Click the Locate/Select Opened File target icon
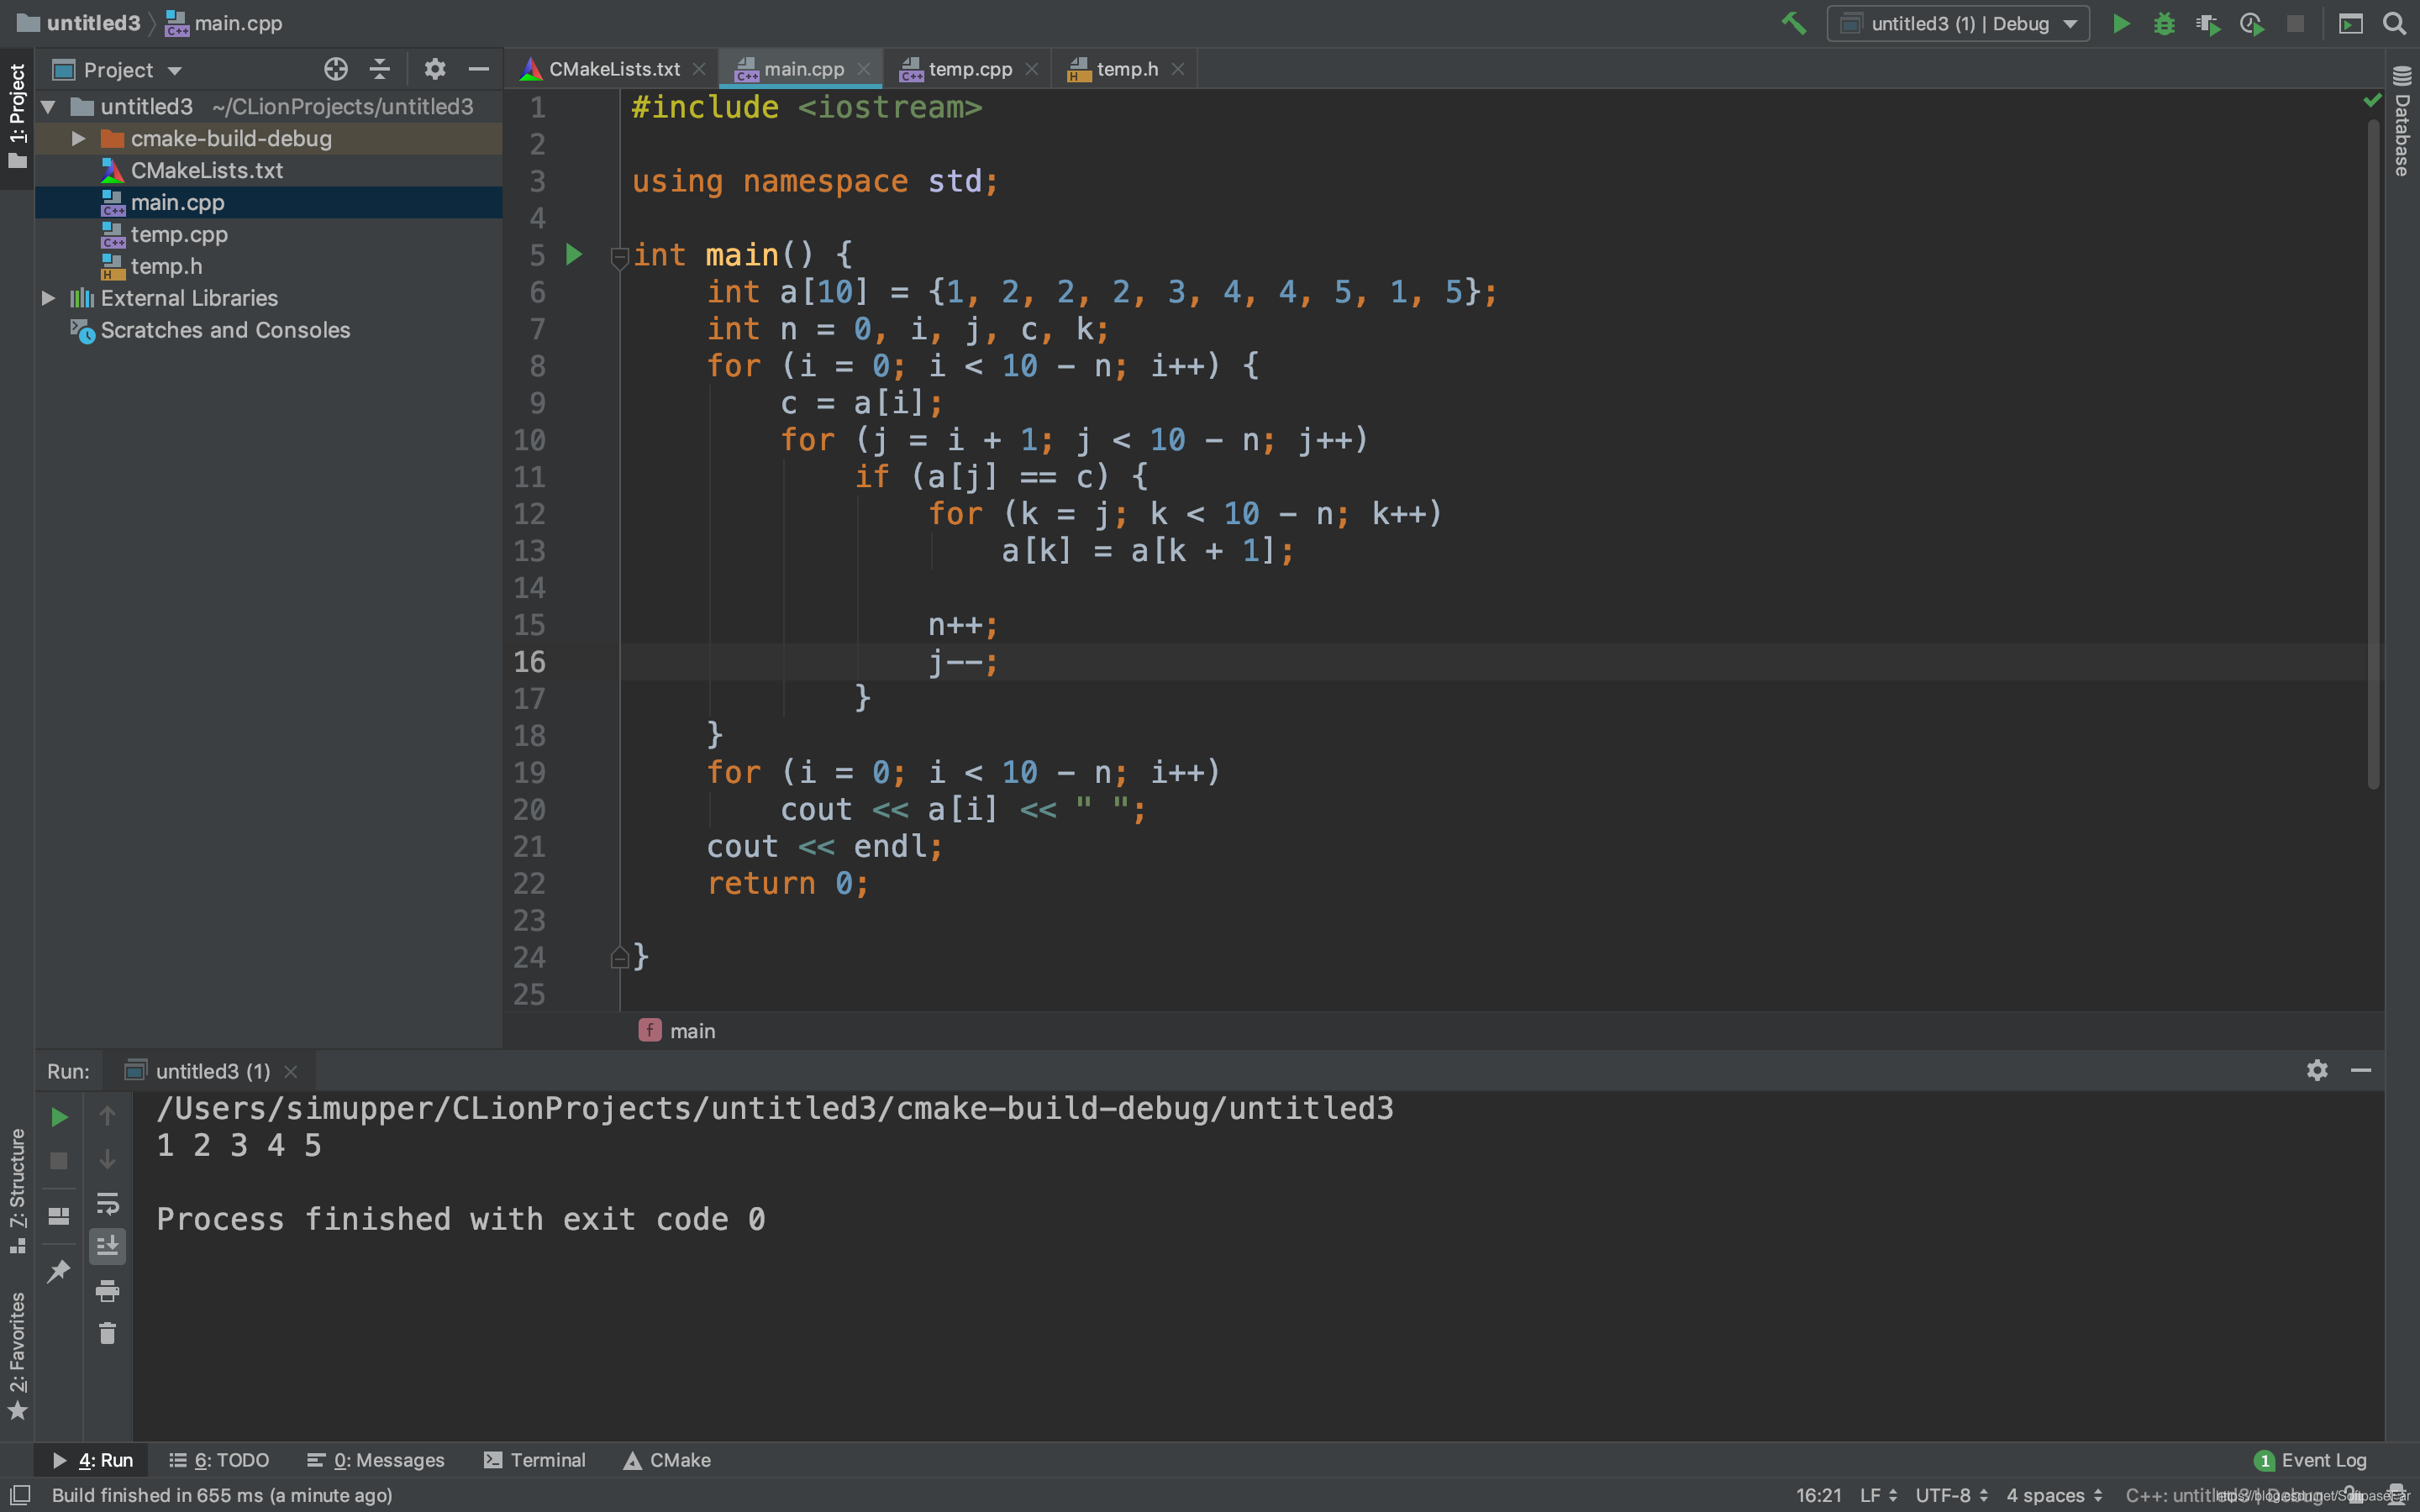2420x1512 pixels. 336,69
